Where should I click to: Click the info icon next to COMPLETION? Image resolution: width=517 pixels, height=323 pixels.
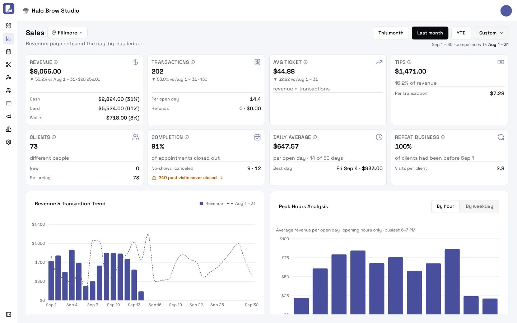[x=187, y=137]
